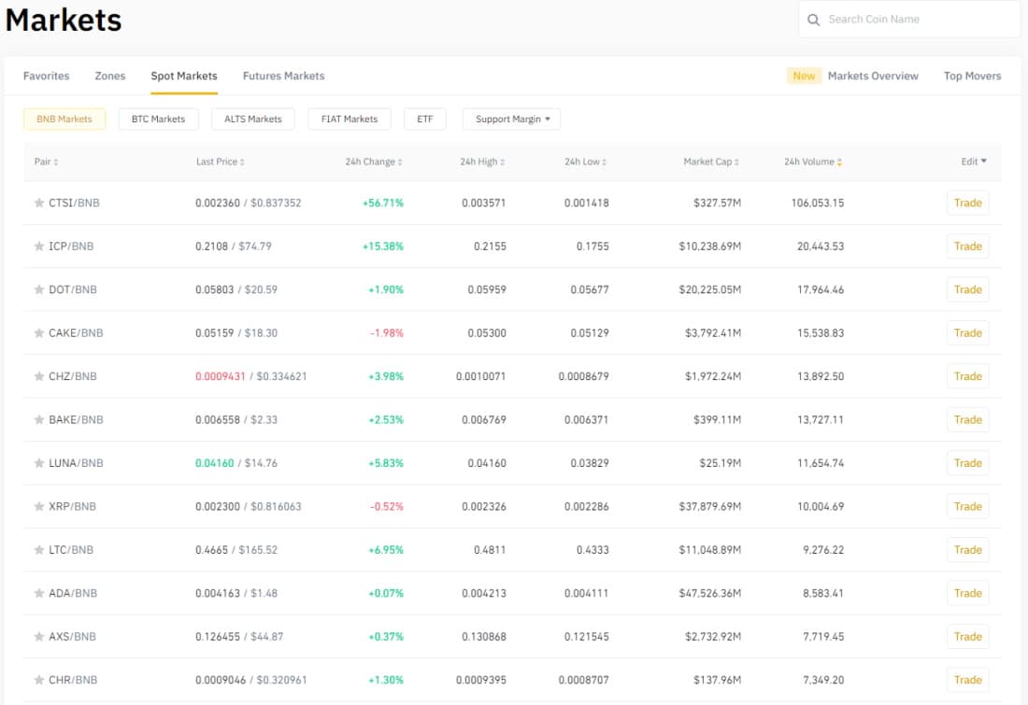
Task: Open the Edit columns dropdown
Action: click(974, 162)
